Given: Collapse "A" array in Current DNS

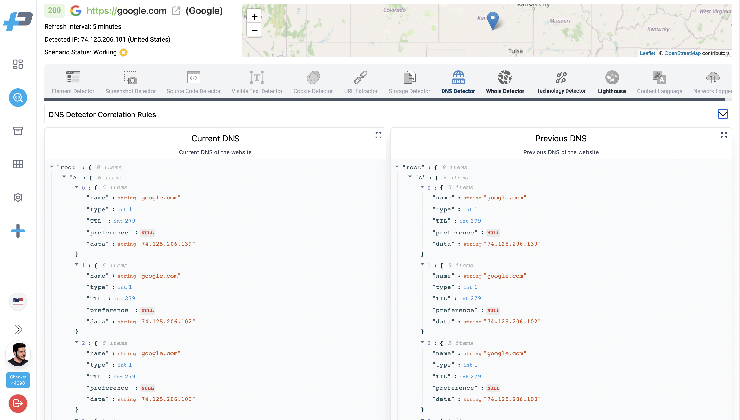Looking at the screenshot, I should click(64, 177).
